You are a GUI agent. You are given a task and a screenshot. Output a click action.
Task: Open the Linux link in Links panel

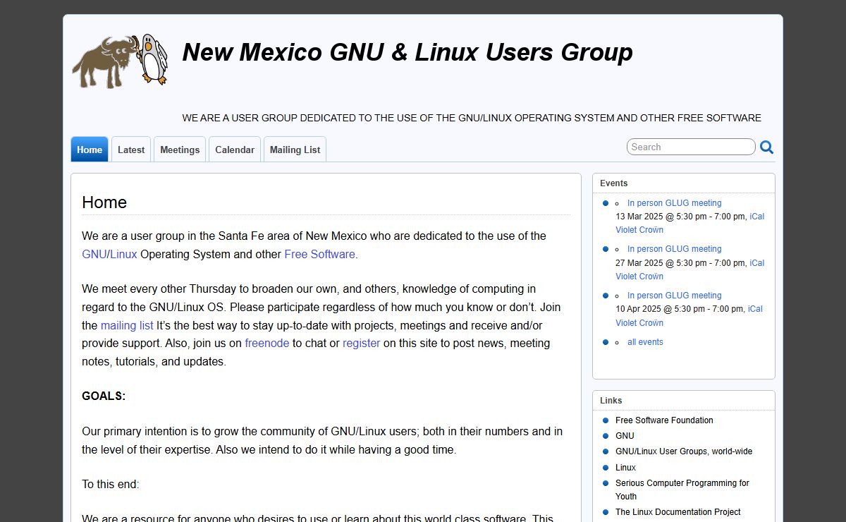625,468
